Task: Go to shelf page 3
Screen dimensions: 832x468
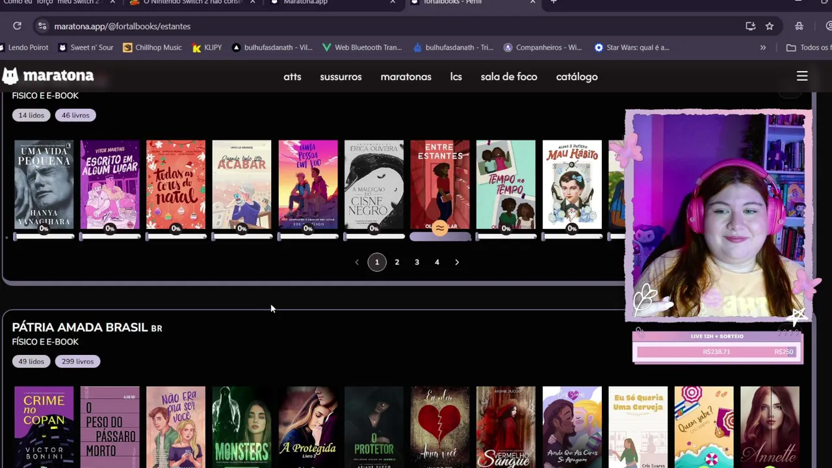Action: (417, 262)
